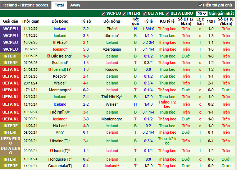Click the Honduras(T)* team name
This screenshot has height=170, width=237.
click(60, 159)
